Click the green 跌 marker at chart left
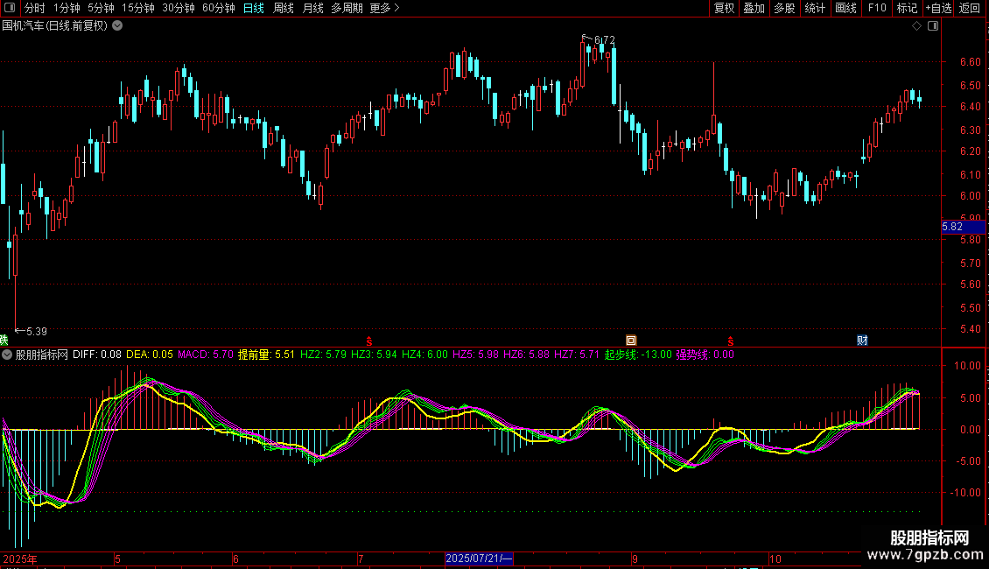Viewport: 989px width, 569px height. [x=4, y=340]
